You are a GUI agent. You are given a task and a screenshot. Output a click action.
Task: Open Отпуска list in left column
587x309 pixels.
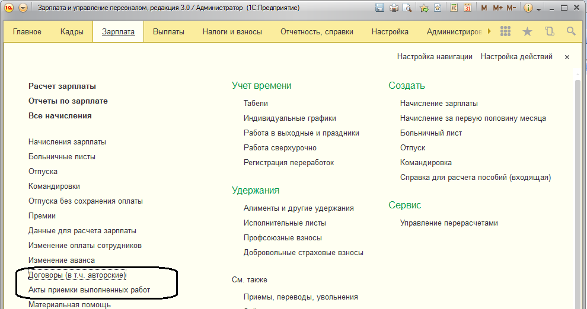tap(43, 172)
